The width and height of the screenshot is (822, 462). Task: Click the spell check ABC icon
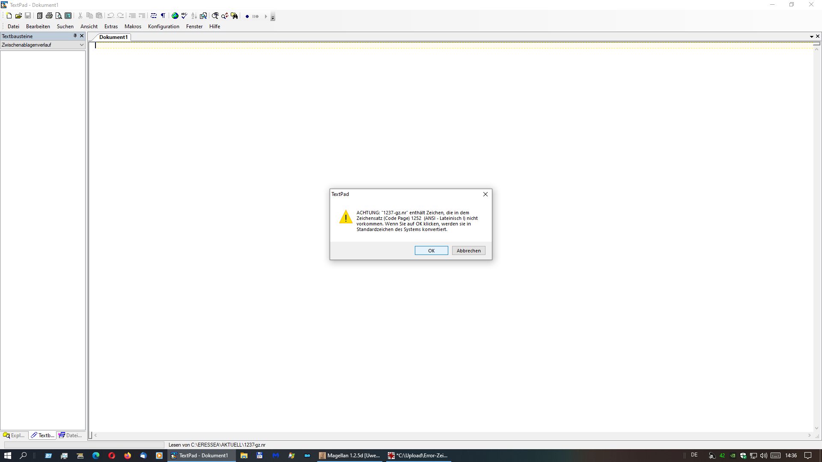pos(184,16)
